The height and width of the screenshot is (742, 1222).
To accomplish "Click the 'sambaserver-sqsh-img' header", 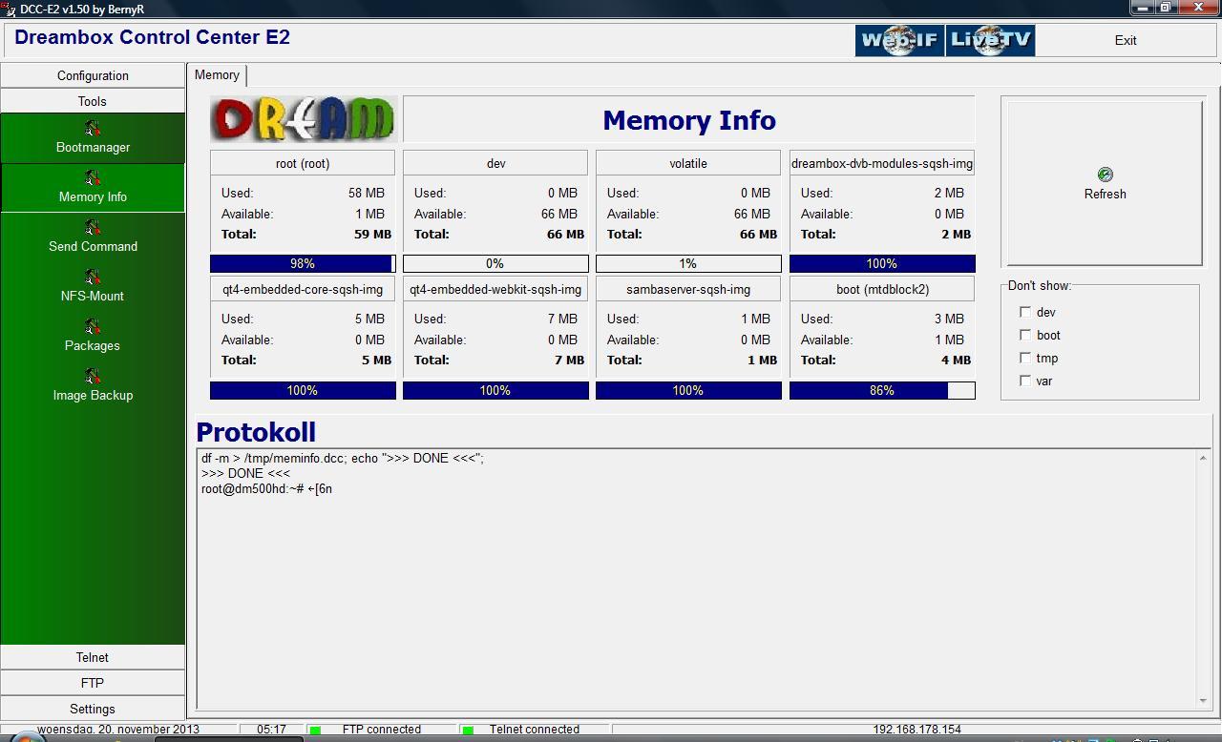I will coord(688,289).
